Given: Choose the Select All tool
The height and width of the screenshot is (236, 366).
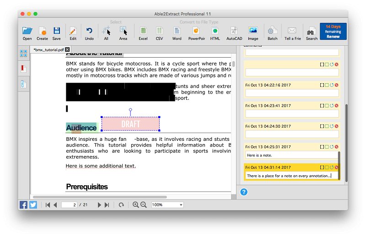Looking at the screenshot, I should (x=106, y=33).
